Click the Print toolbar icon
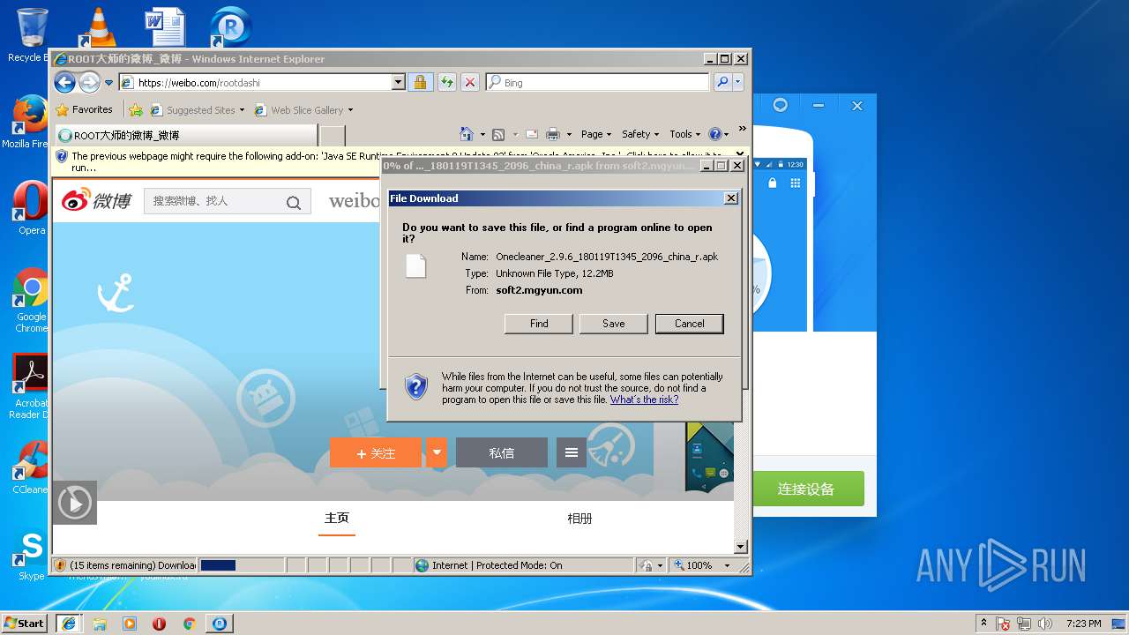 coord(553,134)
